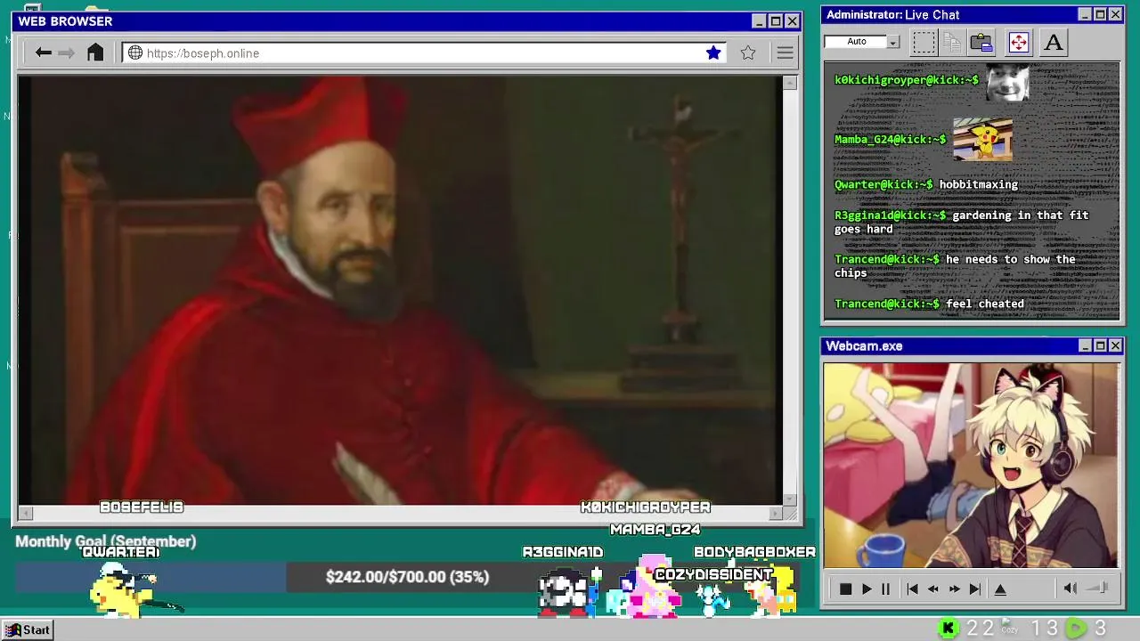This screenshot has height=641, width=1140.
Task: Click the webcam anime avatar video
Action: pos(972,465)
